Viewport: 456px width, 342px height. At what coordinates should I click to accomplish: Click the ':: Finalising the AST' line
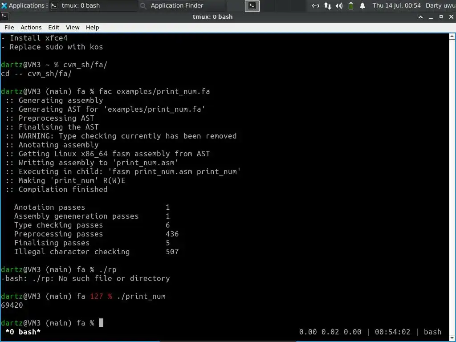(x=52, y=127)
